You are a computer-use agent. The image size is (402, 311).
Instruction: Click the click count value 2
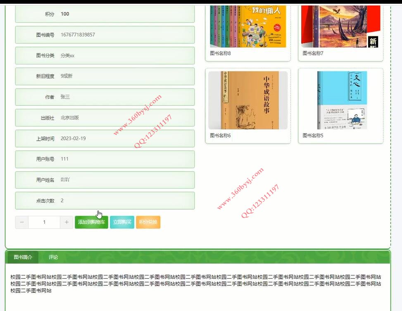click(x=62, y=201)
